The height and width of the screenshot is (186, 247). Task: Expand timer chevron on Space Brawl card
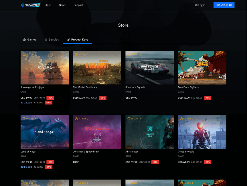[x=88, y=119]
